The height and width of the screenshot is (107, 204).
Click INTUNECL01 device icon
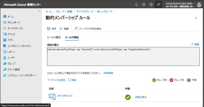click(52, 97)
